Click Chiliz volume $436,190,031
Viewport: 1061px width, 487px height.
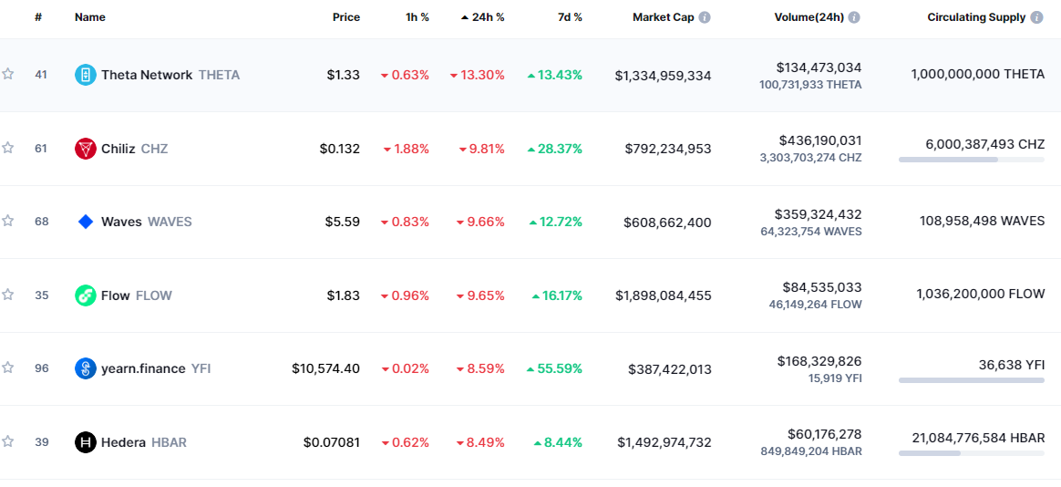point(820,140)
